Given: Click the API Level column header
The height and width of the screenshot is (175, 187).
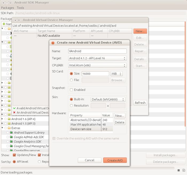Looking at the screenshot, I should pyautogui.click(x=99, y=31).
